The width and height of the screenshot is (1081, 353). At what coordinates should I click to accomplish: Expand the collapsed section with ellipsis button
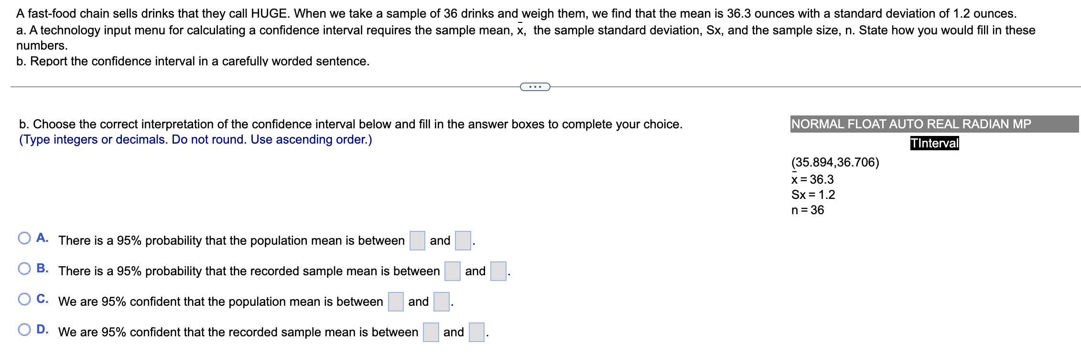(x=535, y=87)
